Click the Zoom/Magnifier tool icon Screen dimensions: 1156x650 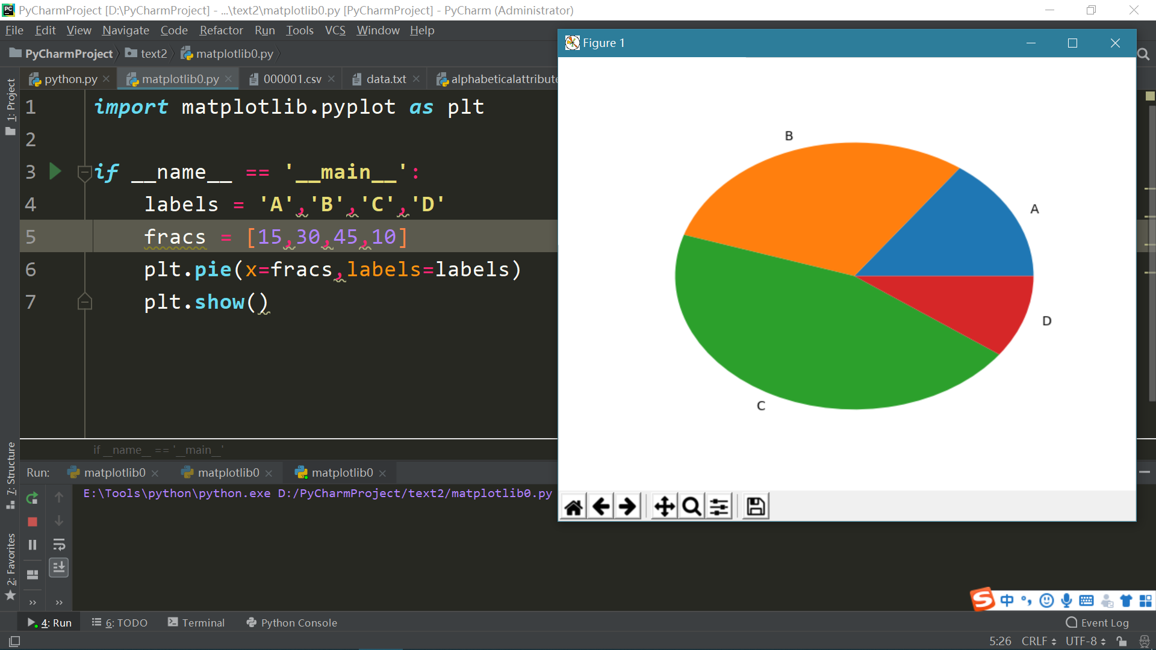tap(690, 506)
